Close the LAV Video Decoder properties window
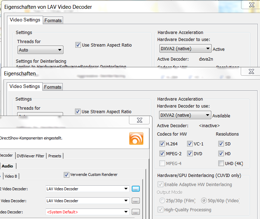 click(x=252, y=5)
